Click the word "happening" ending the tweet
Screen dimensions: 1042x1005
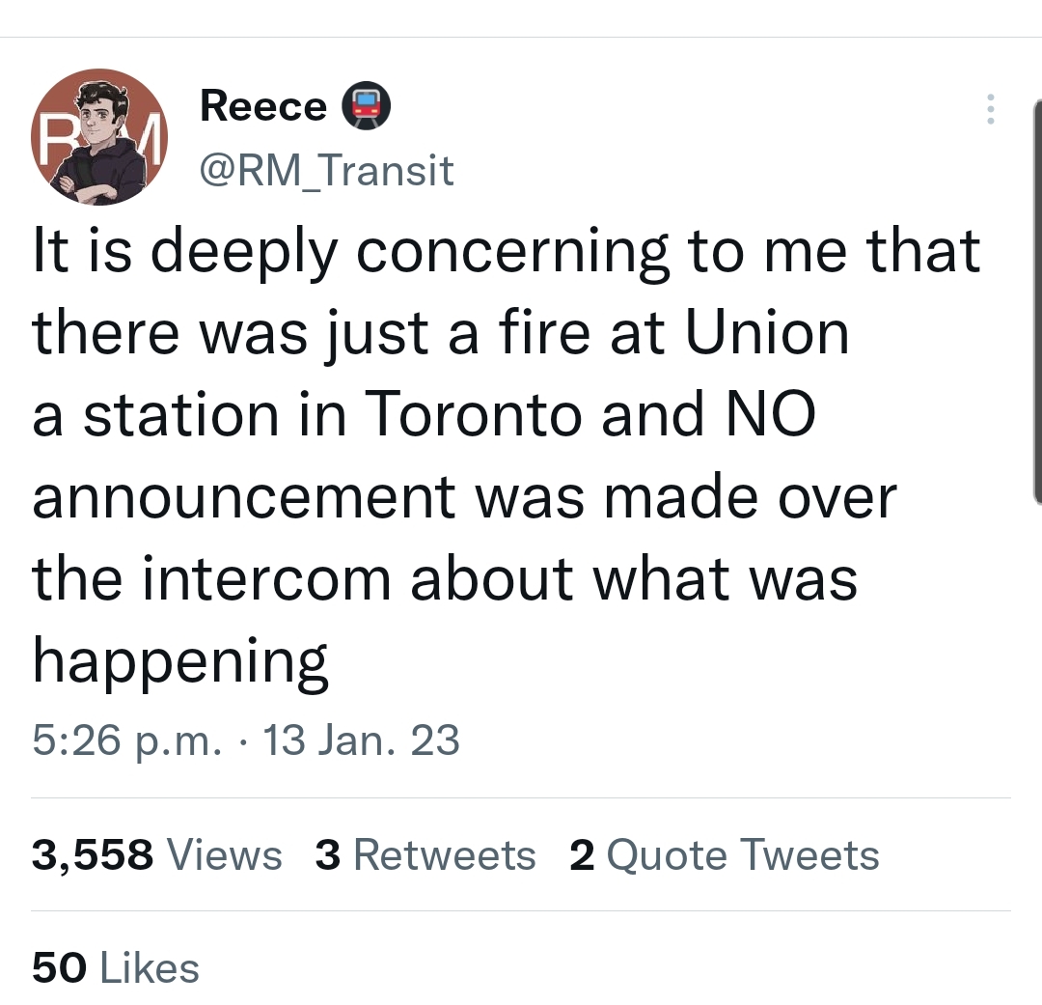[x=180, y=663]
